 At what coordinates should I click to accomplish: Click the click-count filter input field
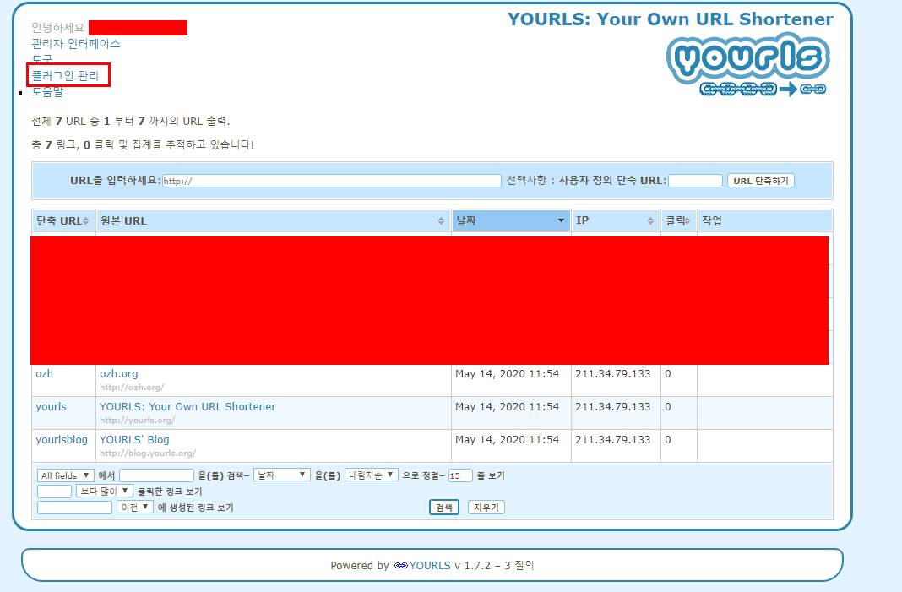point(54,492)
